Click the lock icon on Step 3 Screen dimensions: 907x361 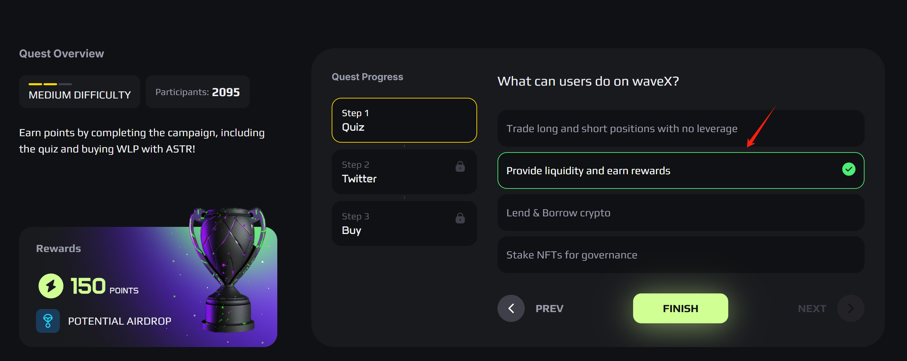click(x=460, y=218)
